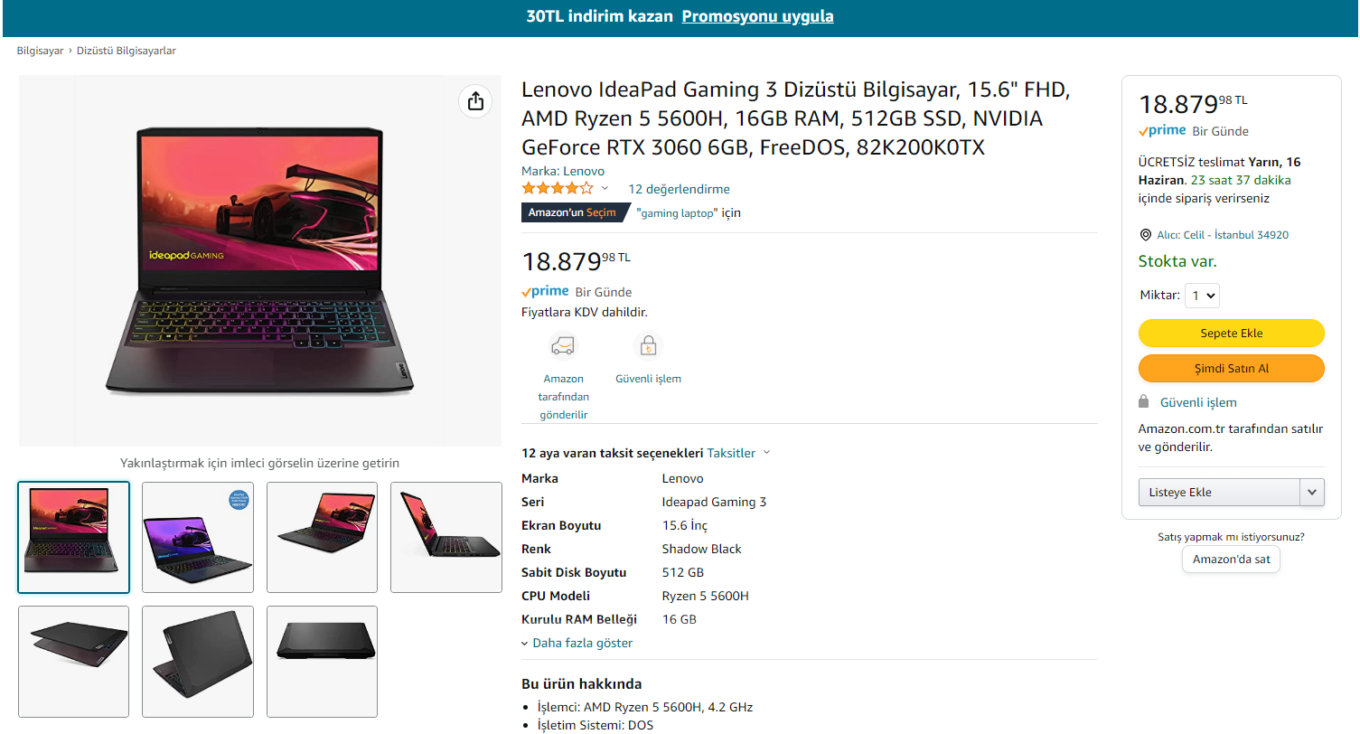This screenshot has height=734, width=1360.
Task: Open the rating breakdown chevron
Action: pos(605,189)
